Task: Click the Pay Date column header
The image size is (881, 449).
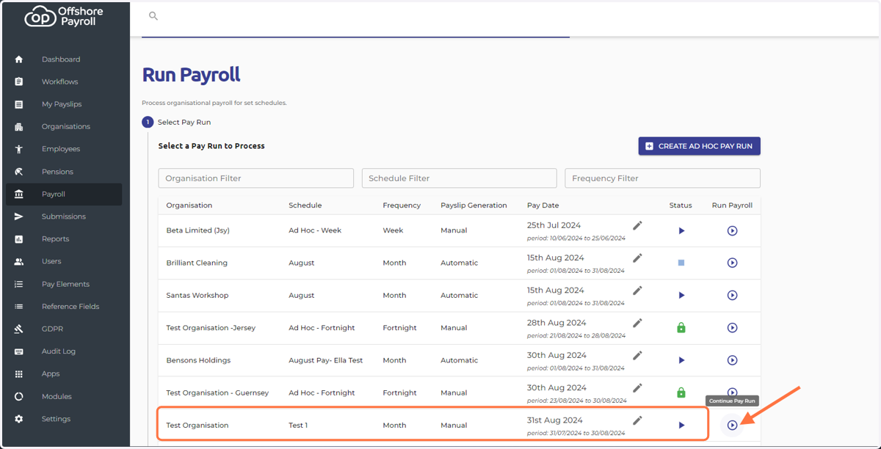Action: pyautogui.click(x=543, y=205)
